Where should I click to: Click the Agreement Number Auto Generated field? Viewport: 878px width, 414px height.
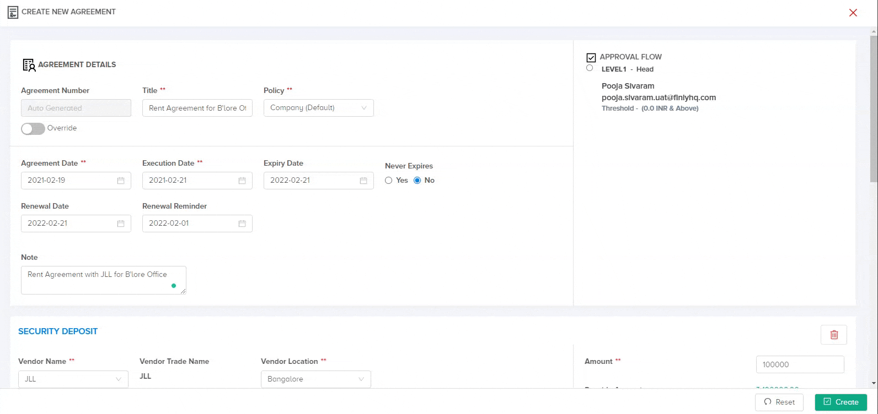[76, 108]
